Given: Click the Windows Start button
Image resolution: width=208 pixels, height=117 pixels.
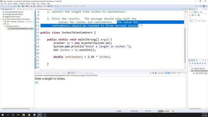Looking at the screenshot, I should coord(3,115).
